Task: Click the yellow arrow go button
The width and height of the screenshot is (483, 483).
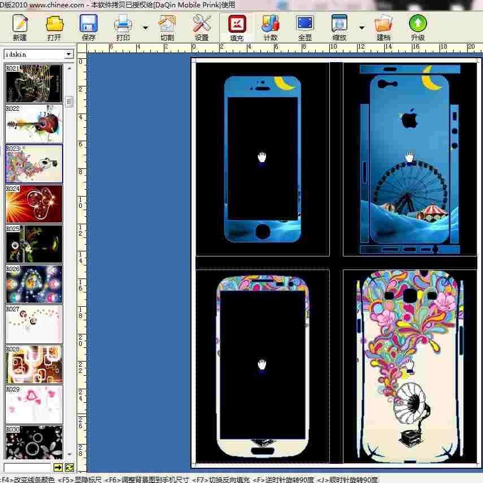Action: [58, 467]
